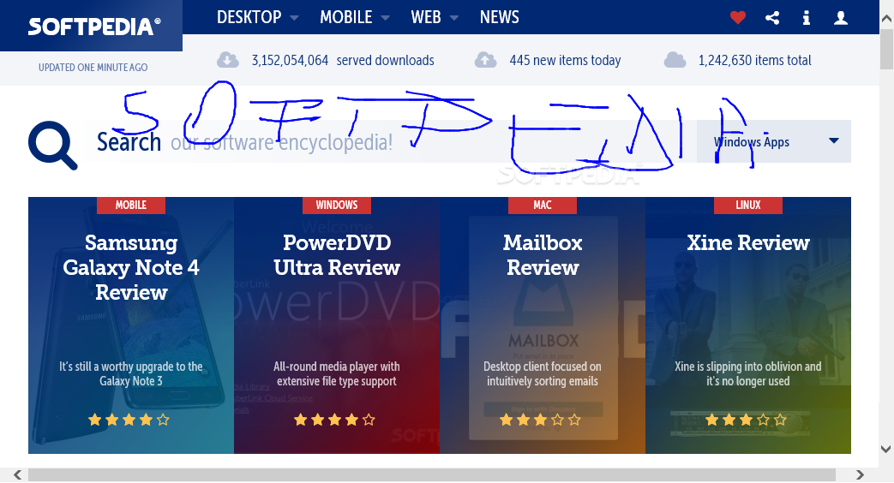The width and height of the screenshot is (894, 483).
Task: Select the MOBILE category tag
Action: pos(131,205)
